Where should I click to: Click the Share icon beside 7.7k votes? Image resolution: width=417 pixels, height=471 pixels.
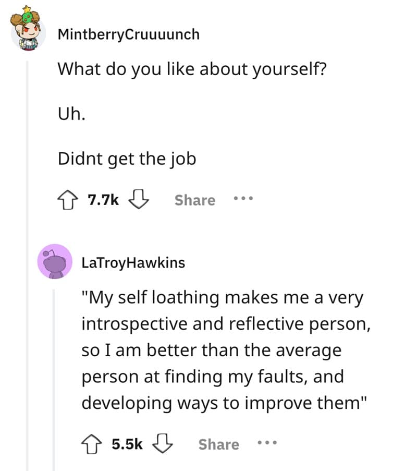tap(194, 200)
